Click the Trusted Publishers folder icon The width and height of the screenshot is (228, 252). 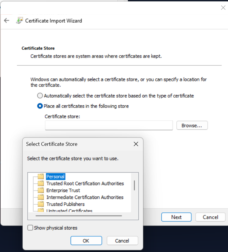[41, 204]
